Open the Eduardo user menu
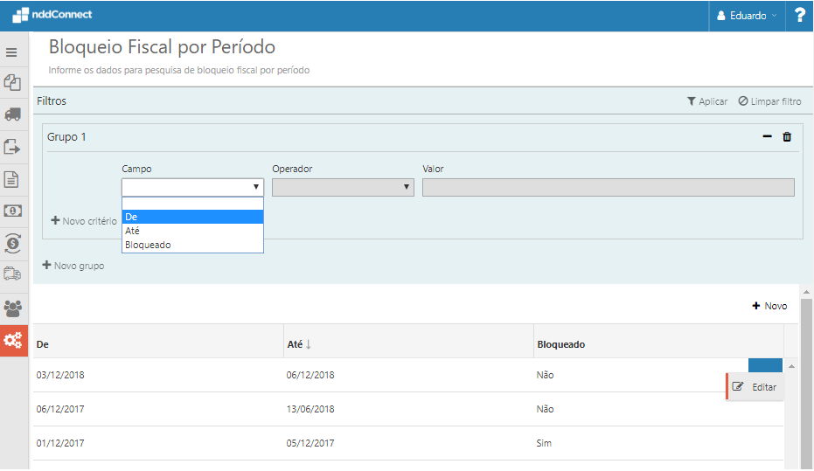Image resolution: width=814 pixels, height=471 pixels. (747, 16)
